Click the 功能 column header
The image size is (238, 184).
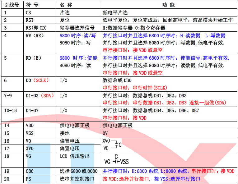(169, 5)
